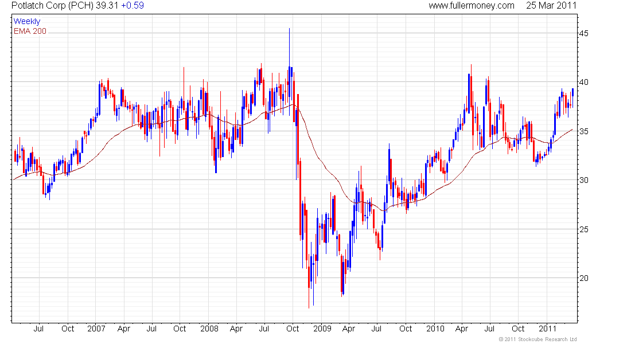Select the Weekly interval label
The height and width of the screenshot is (344, 631).
[27, 21]
